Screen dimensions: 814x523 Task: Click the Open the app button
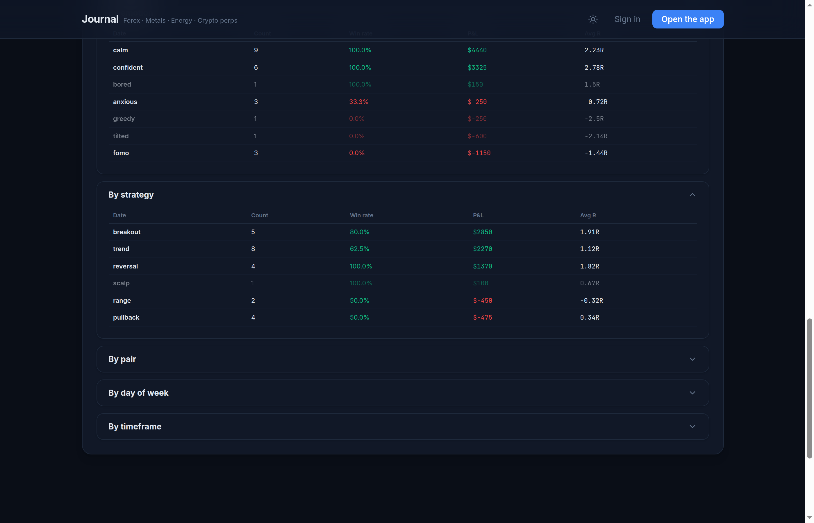[688, 19]
